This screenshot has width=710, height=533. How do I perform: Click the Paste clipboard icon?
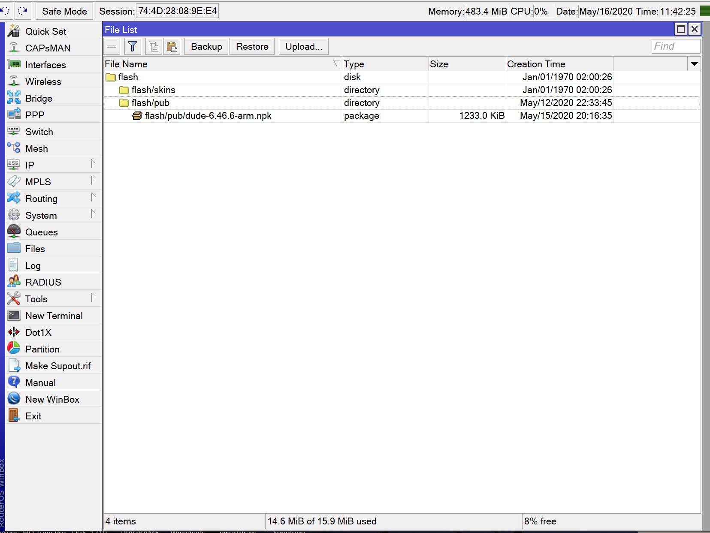(x=172, y=46)
